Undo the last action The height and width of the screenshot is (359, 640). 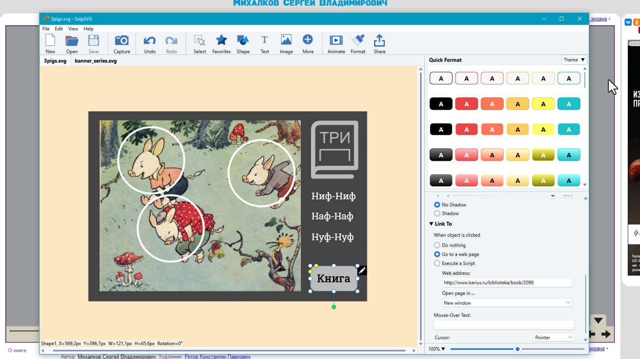[x=150, y=44]
